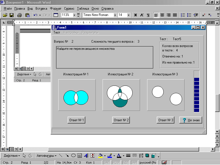
Task: Apply fill color paint bucket
Action: pyautogui.click(x=100, y=156)
